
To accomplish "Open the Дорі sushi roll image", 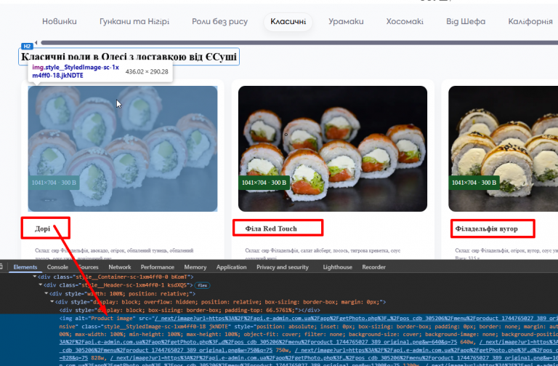I will tap(123, 148).
